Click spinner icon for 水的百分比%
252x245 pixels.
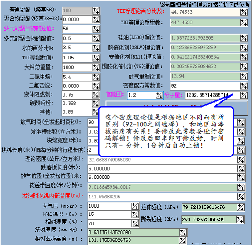coord(96,48)
